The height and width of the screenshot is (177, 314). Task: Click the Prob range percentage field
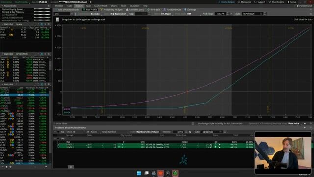220,14
